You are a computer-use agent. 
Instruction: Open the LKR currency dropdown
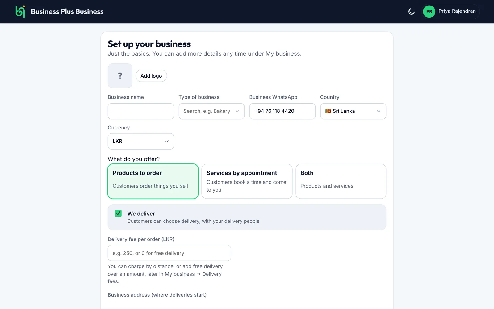(141, 141)
